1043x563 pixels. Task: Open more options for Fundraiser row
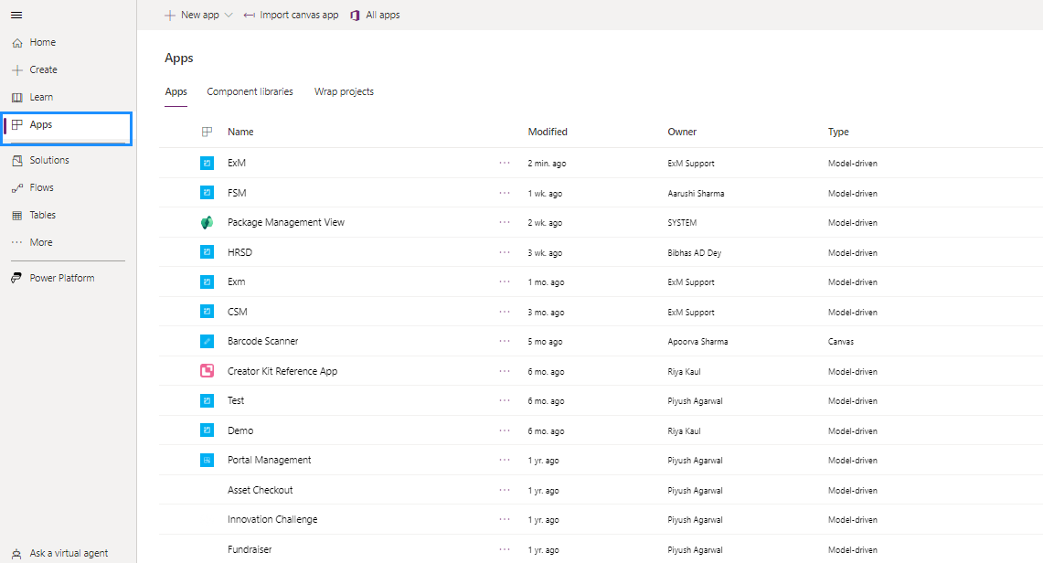(x=505, y=549)
